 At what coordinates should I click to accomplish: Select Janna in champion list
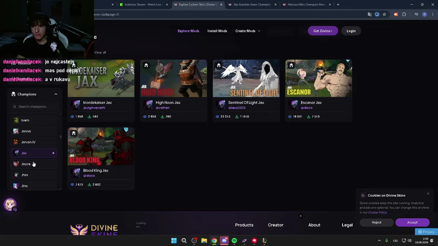tap(34, 131)
